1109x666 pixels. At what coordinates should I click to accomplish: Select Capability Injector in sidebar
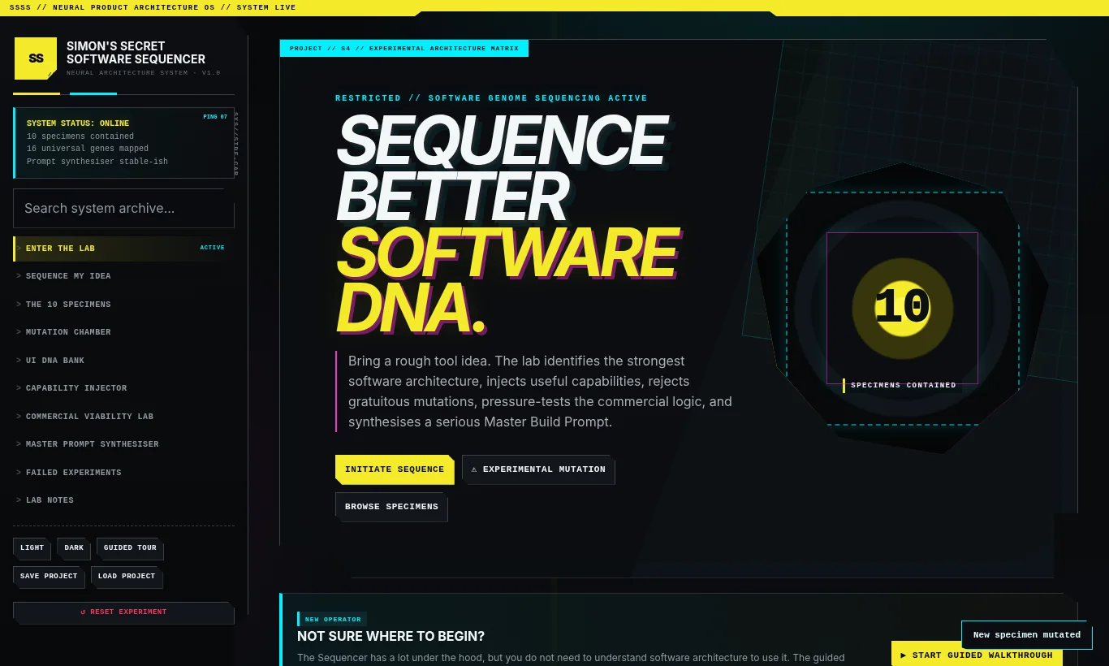click(123, 388)
